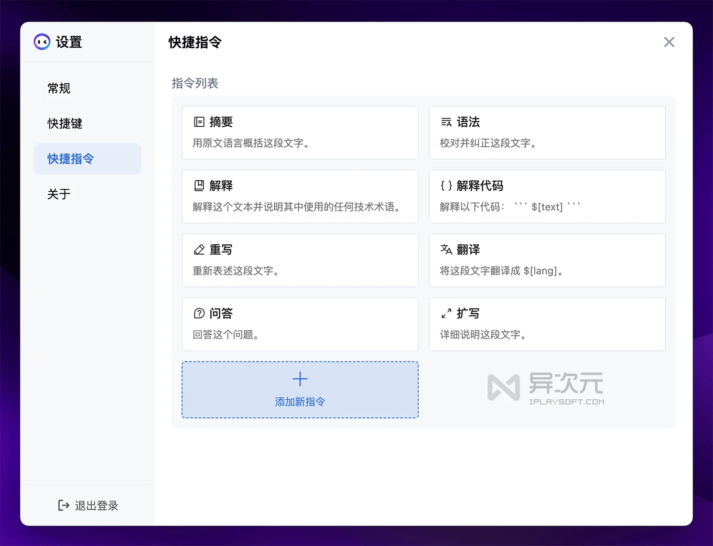Click the 用原文语言概括这段文字 description

pos(251,143)
